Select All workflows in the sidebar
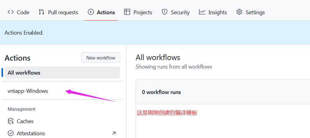This screenshot has height=138, width=310. click(x=62, y=72)
